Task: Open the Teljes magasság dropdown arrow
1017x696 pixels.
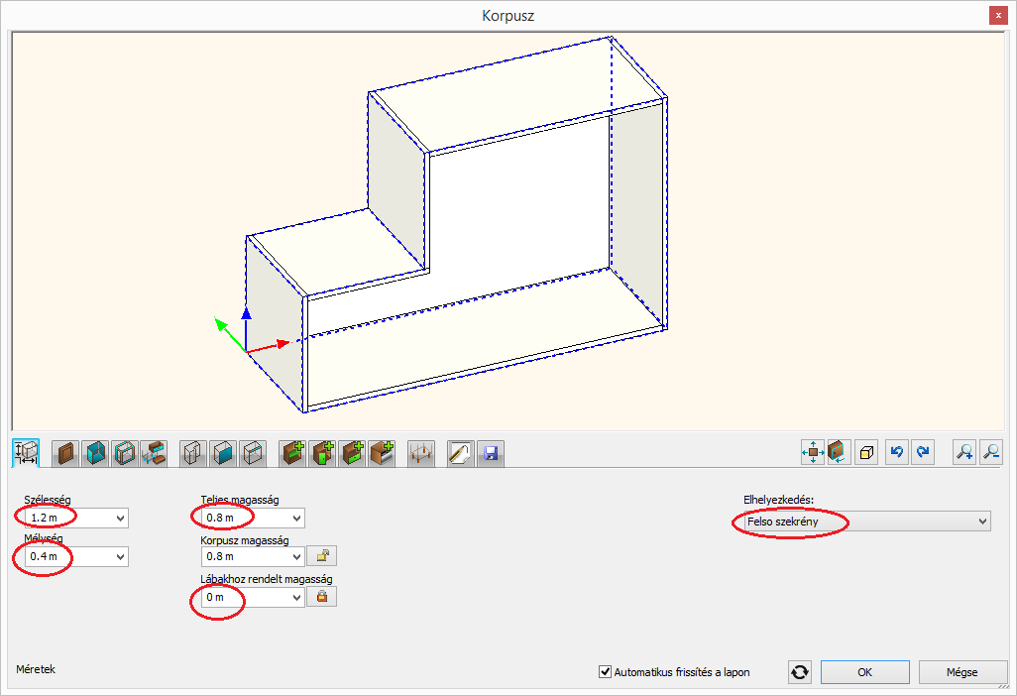Action: 296,519
